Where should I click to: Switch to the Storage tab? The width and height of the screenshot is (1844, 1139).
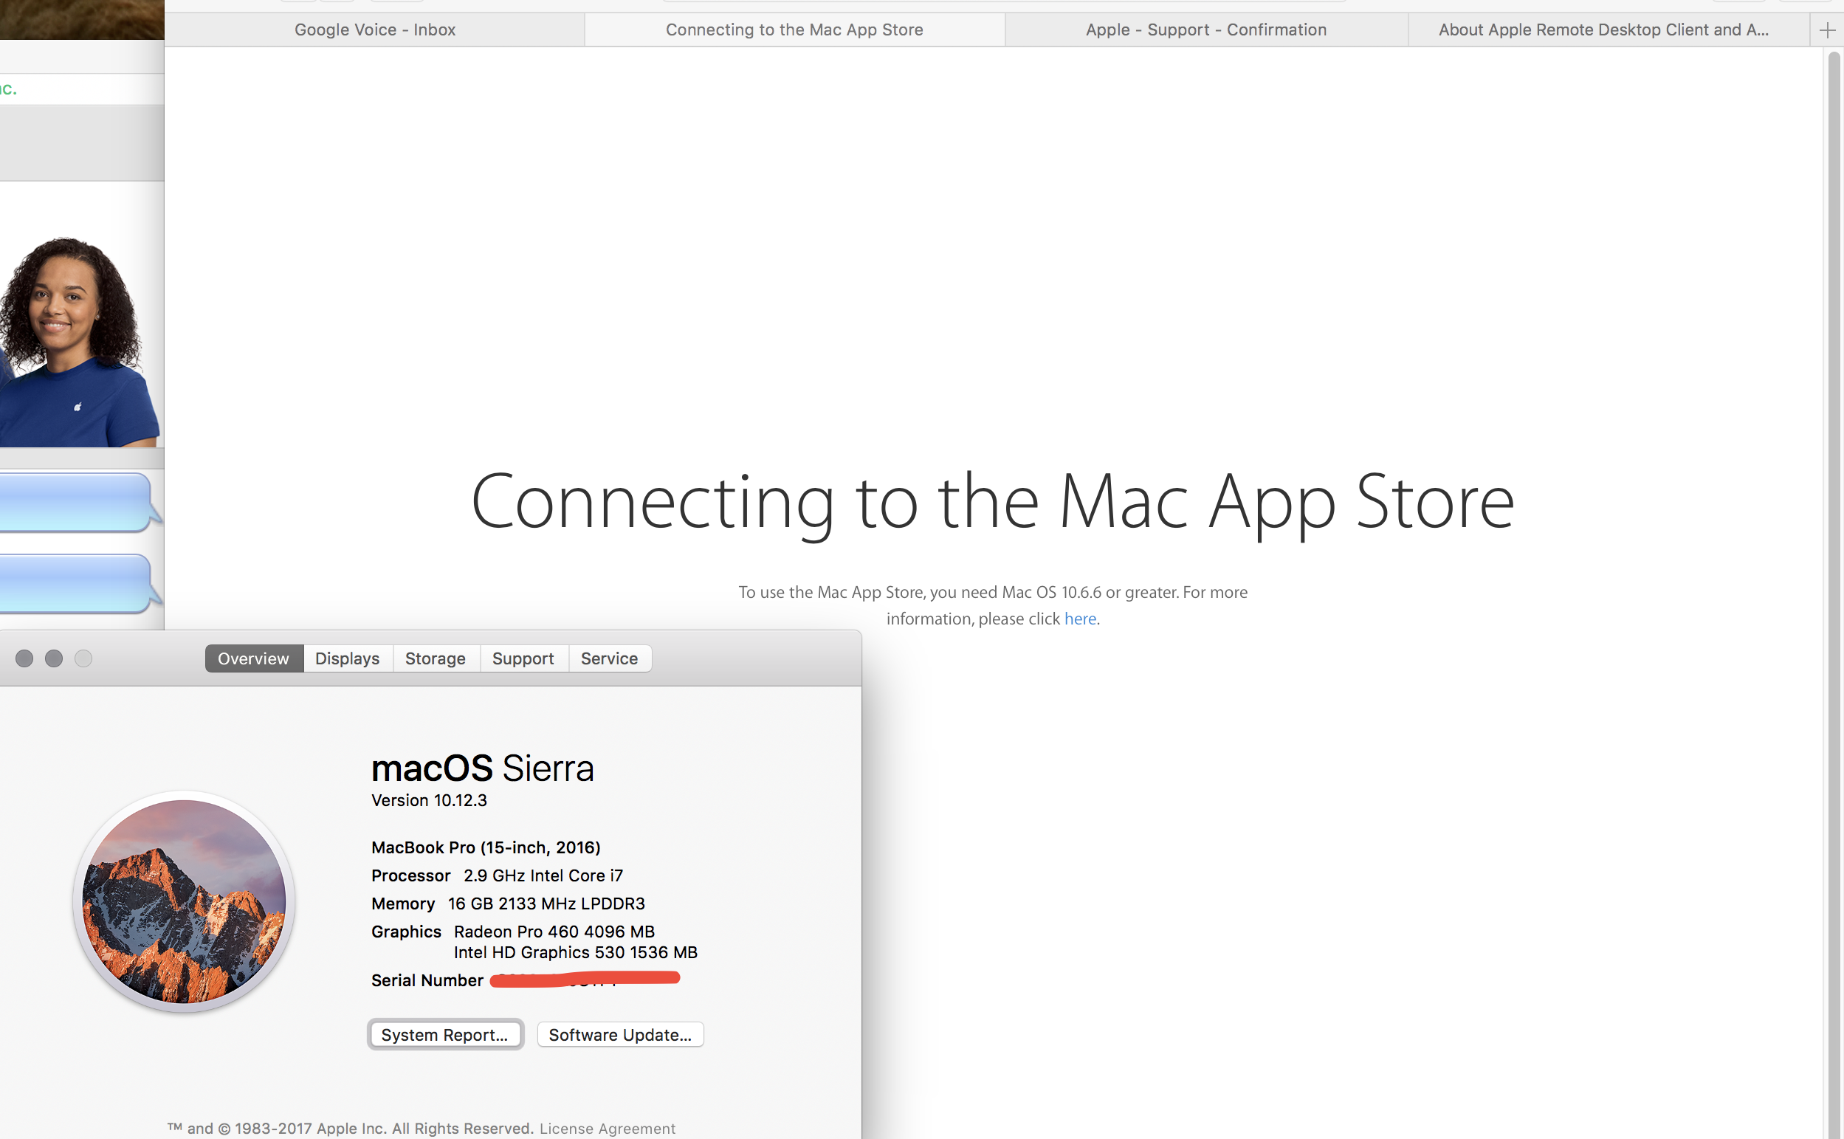[x=436, y=658]
